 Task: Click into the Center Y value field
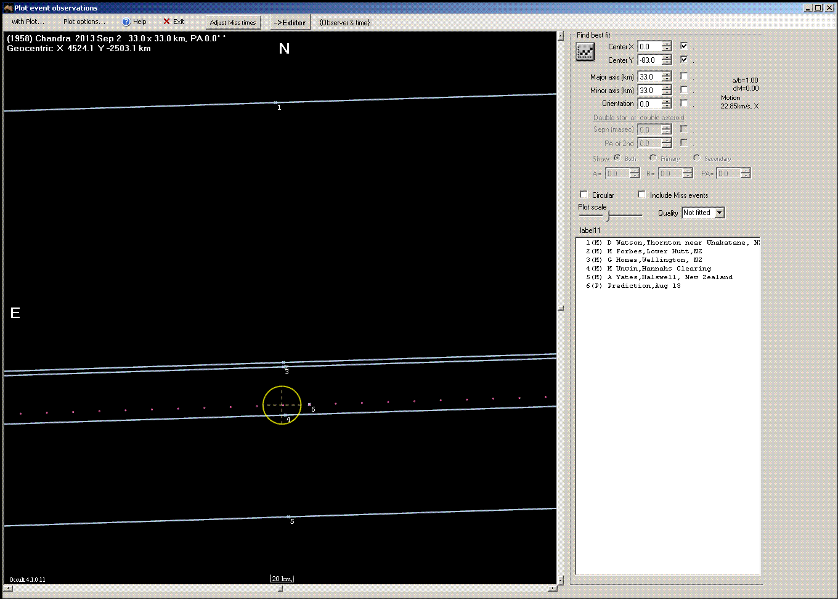[649, 60]
